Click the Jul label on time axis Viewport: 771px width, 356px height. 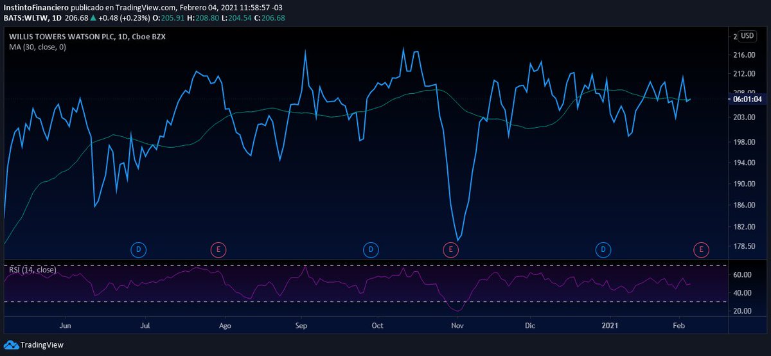[145, 326]
